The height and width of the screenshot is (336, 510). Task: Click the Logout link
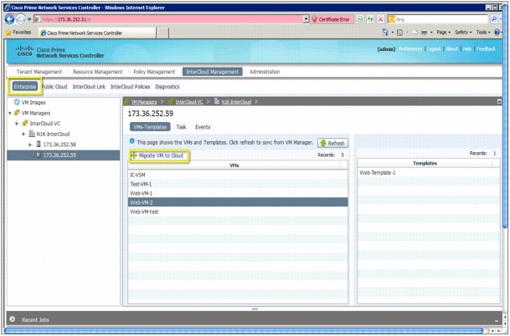434,49
